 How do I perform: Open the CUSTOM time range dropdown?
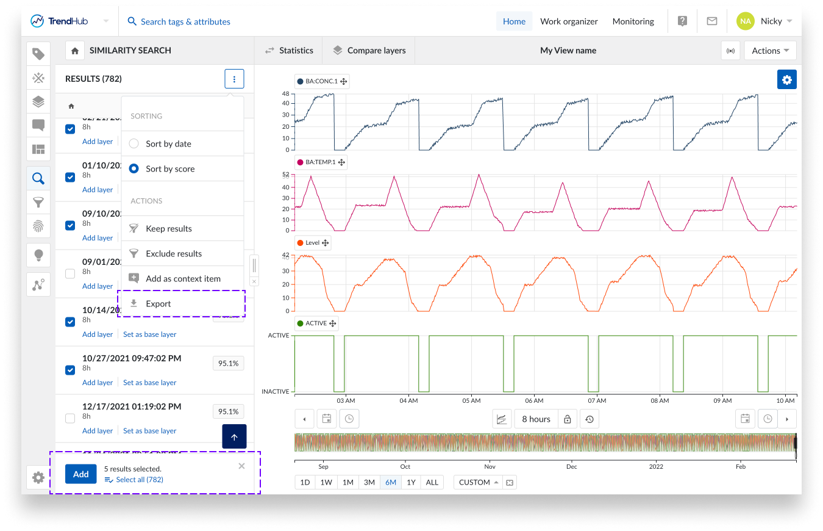[478, 482]
